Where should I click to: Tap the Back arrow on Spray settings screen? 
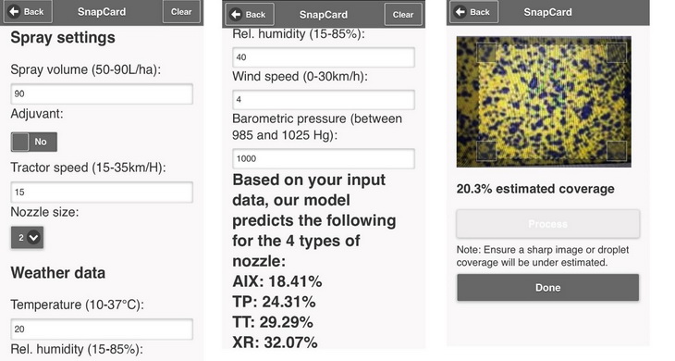click(x=28, y=12)
